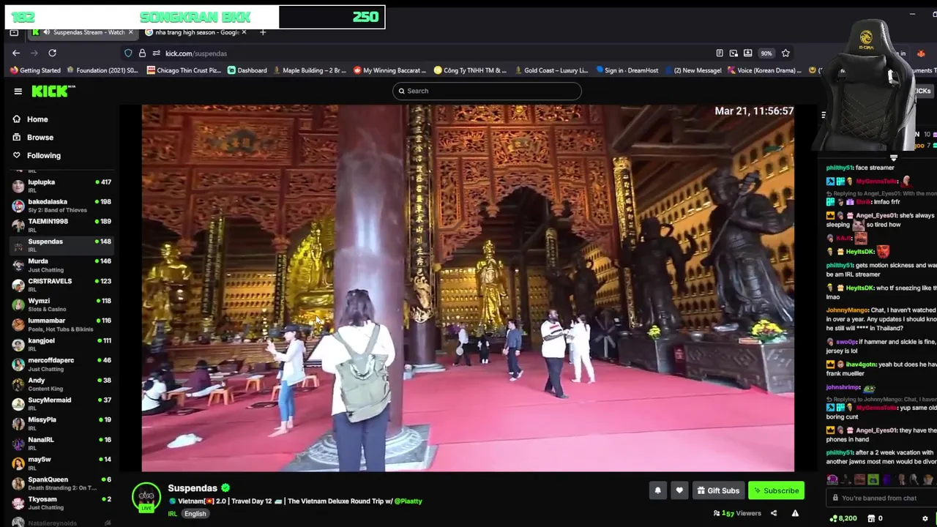Viewport: 937px width, 527px height.
Task: Report stream with warning triangle icon
Action: pos(795,513)
